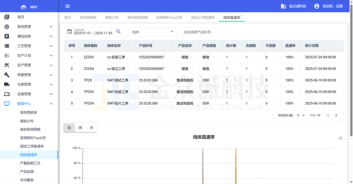Click 首页 in the left sidebar
The height and width of the screenshot is (184, 353).
click(x=21, y=17)
